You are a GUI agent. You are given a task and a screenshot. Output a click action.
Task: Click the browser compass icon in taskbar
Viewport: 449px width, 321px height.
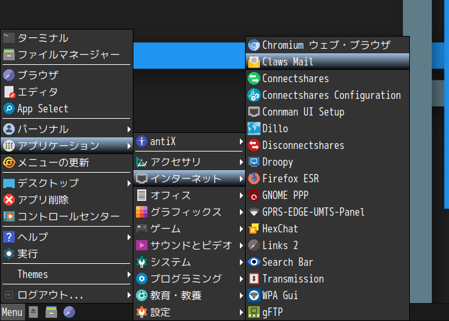point(69,312)
